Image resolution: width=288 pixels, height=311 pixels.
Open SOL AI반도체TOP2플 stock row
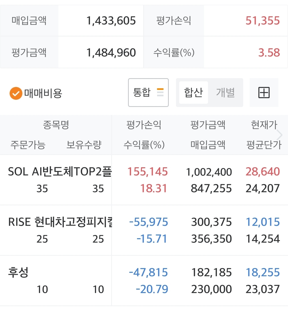144,180
